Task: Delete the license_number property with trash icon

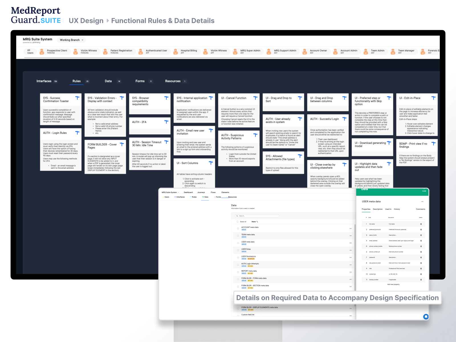Action: [x=421, y=280]
